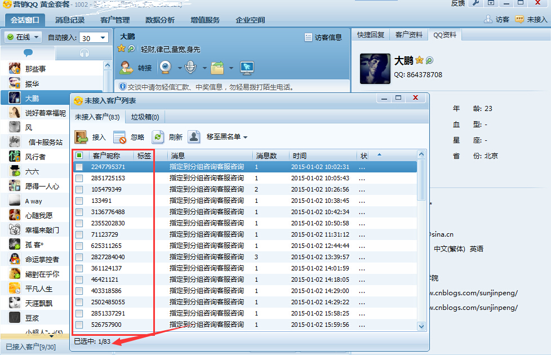Screen dimensions: 551x355
Task: Switch to the 消息记录 tab
Action: point(70,20)
